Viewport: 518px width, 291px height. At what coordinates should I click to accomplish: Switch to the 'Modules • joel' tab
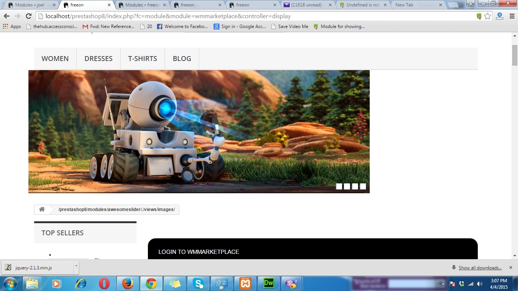coord(30,5)
